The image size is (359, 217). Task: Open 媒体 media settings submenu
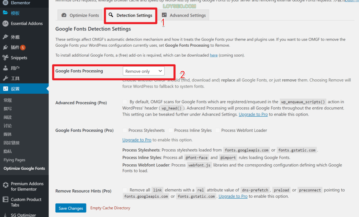click(8, 134)
